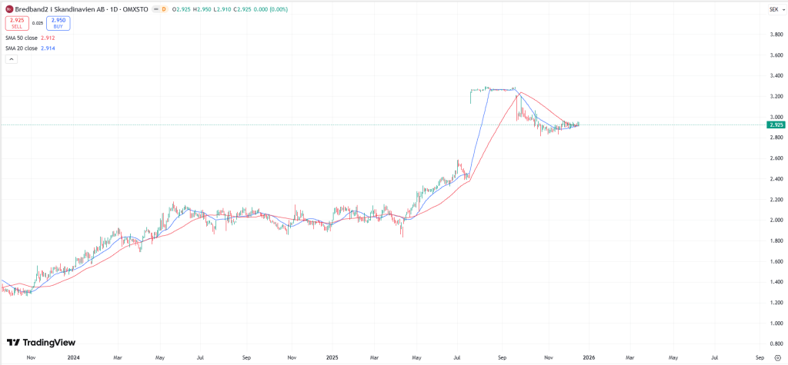Viewport: 788px width, 365px height.
Task: Click the 3.800 level on price scale
Action: click(774, 35)
